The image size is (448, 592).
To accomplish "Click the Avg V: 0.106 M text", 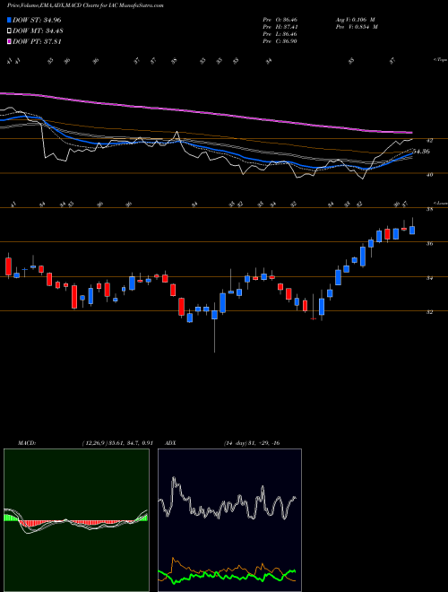I will coord(355,20).
